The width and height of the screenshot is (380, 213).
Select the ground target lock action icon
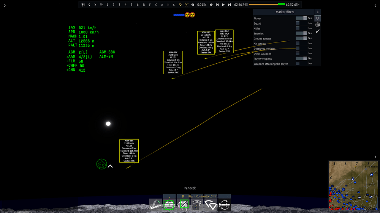(169, 205)
